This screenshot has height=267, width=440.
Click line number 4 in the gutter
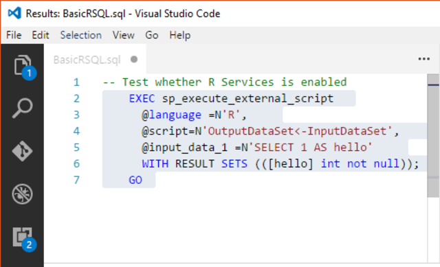click(76, 131)
